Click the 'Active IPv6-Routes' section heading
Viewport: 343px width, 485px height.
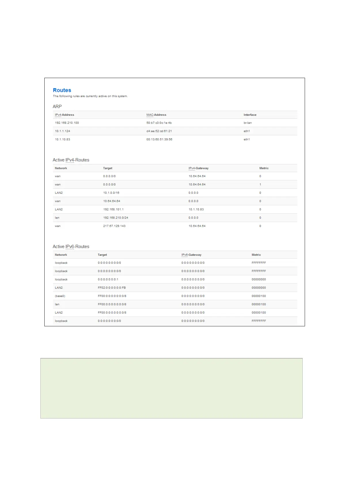71,247
